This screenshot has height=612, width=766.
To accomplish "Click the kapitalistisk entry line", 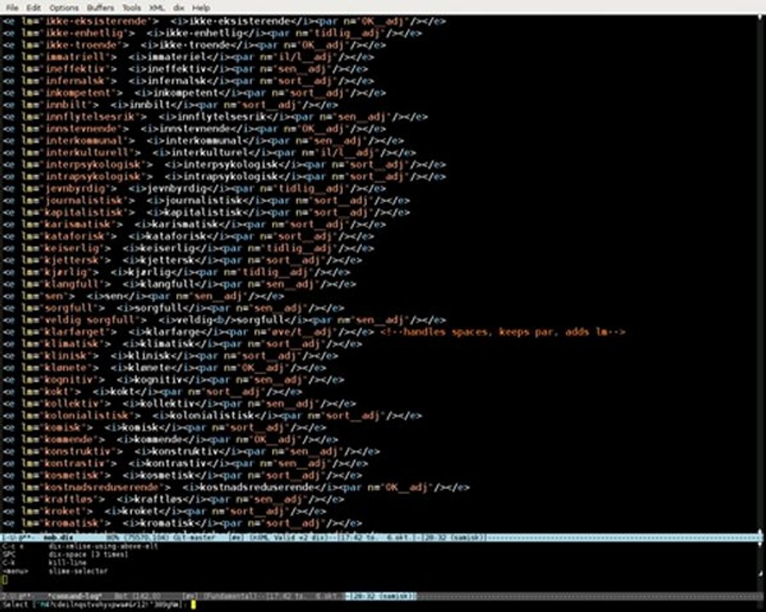I will (x=206, y=212).
